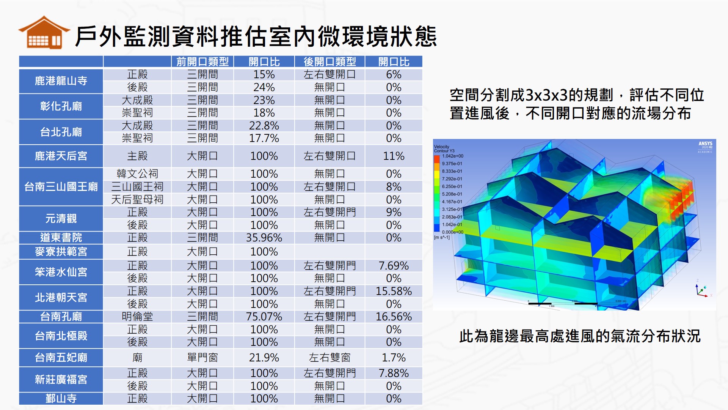This screenshot has height=410, width=728.
Task: Click the 鹿港龍山寺 row label
Action: coord(61,81)
